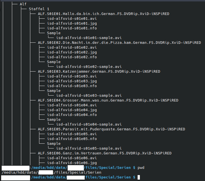Select file isd-alfxvid-s01e04.nfo
Viewport: 205px width, 181px height.
coord(72,115)
